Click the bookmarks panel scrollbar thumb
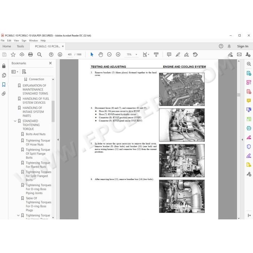The height and width of the screenshot is (253, 253). 53,111
